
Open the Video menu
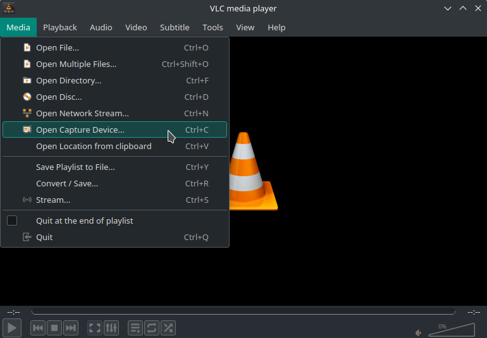[136, 27]
